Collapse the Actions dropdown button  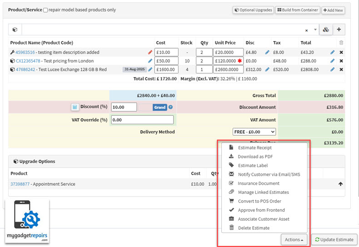click(294, 240)
